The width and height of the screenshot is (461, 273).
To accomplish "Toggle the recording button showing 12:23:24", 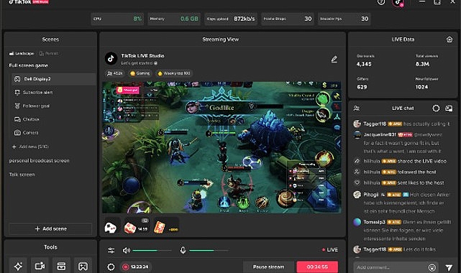I will [x=136, y=267].
